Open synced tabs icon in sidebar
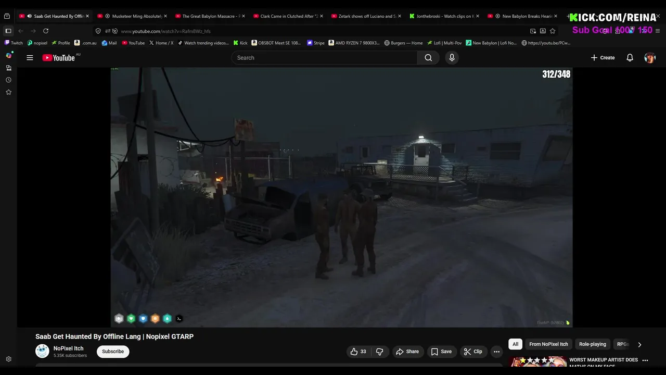Screen dimensions: 666x375 point(8,68)
